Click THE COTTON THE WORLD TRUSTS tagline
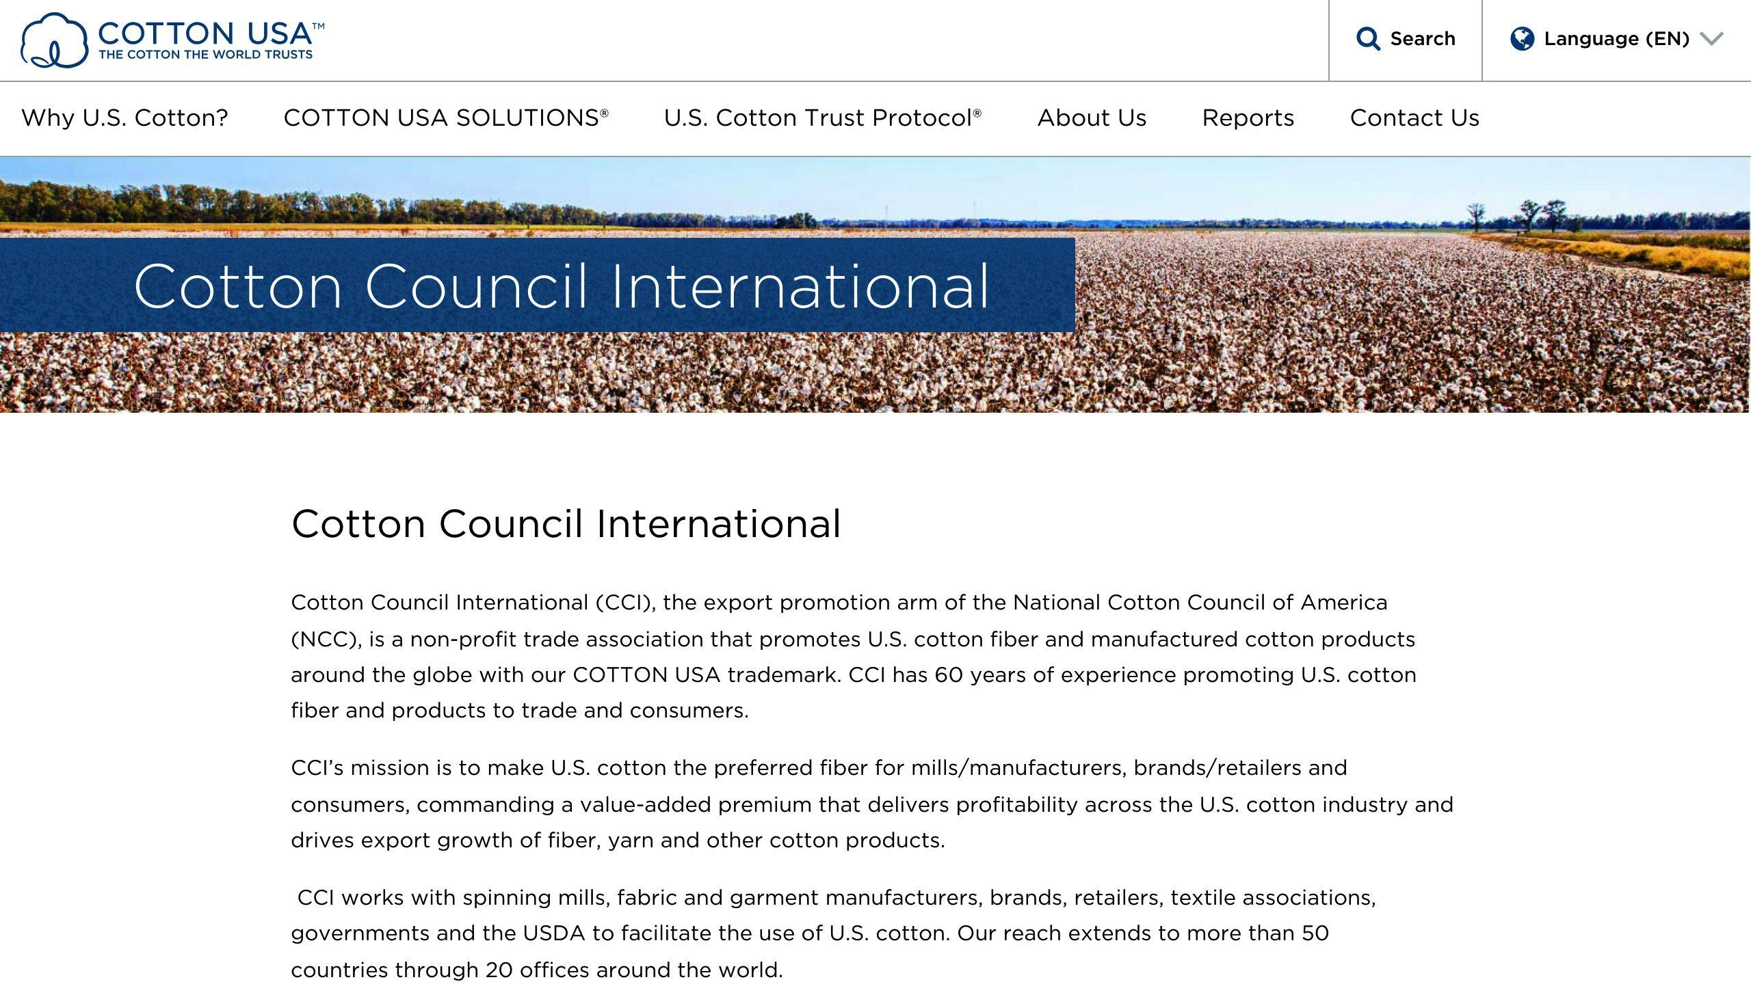The image size is (1751, 984). click(205, 55)
